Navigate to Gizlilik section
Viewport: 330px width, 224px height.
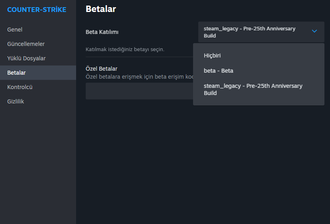(16, 101)
